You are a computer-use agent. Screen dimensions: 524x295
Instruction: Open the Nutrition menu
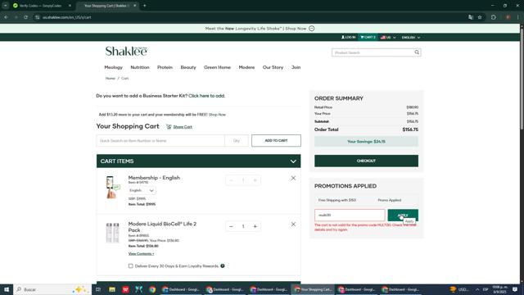140,67
